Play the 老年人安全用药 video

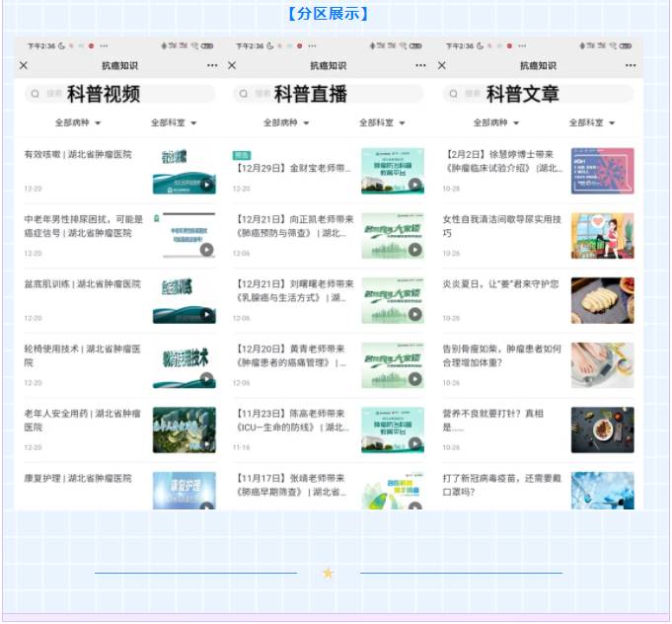point(185,429)
